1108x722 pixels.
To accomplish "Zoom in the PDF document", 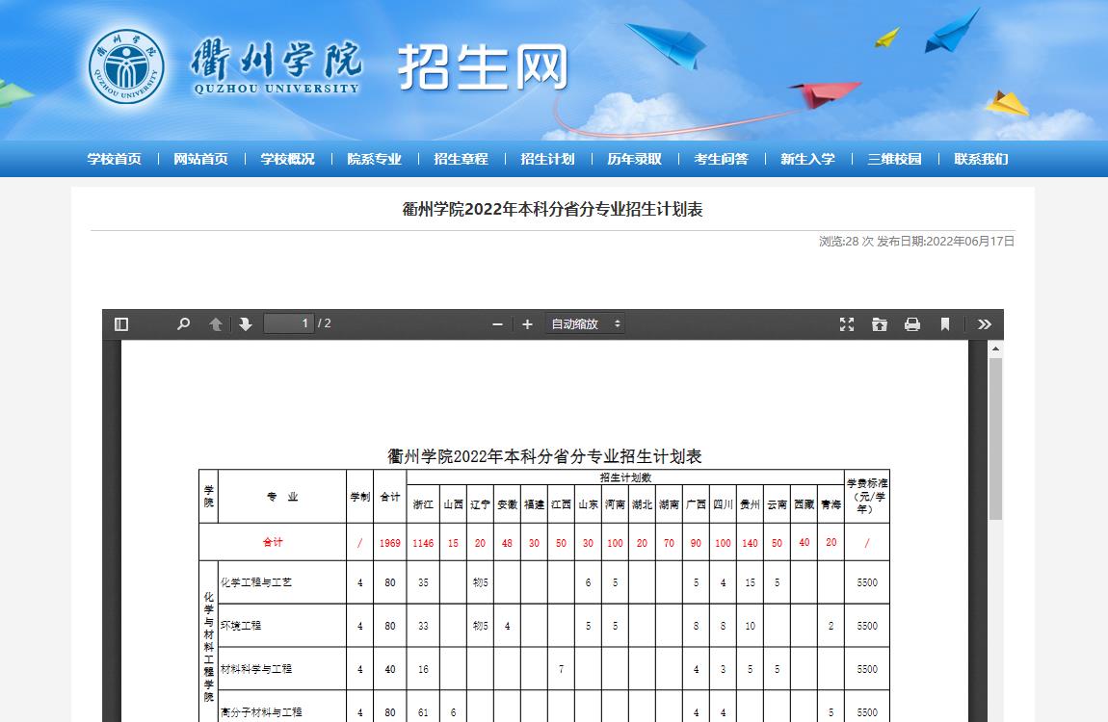I will [527, 324].
